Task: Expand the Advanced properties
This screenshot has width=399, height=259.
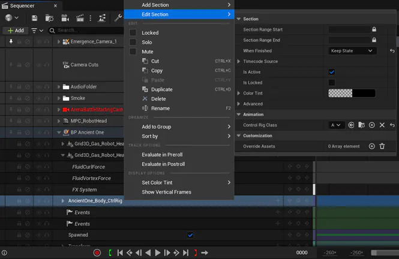Action: (238, 104)
